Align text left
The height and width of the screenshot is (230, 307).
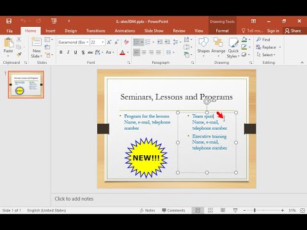point(137,52)
